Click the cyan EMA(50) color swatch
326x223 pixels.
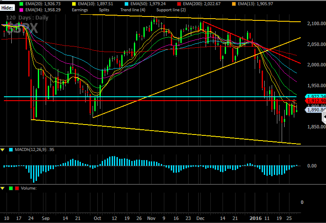click(x=126, y=4)
